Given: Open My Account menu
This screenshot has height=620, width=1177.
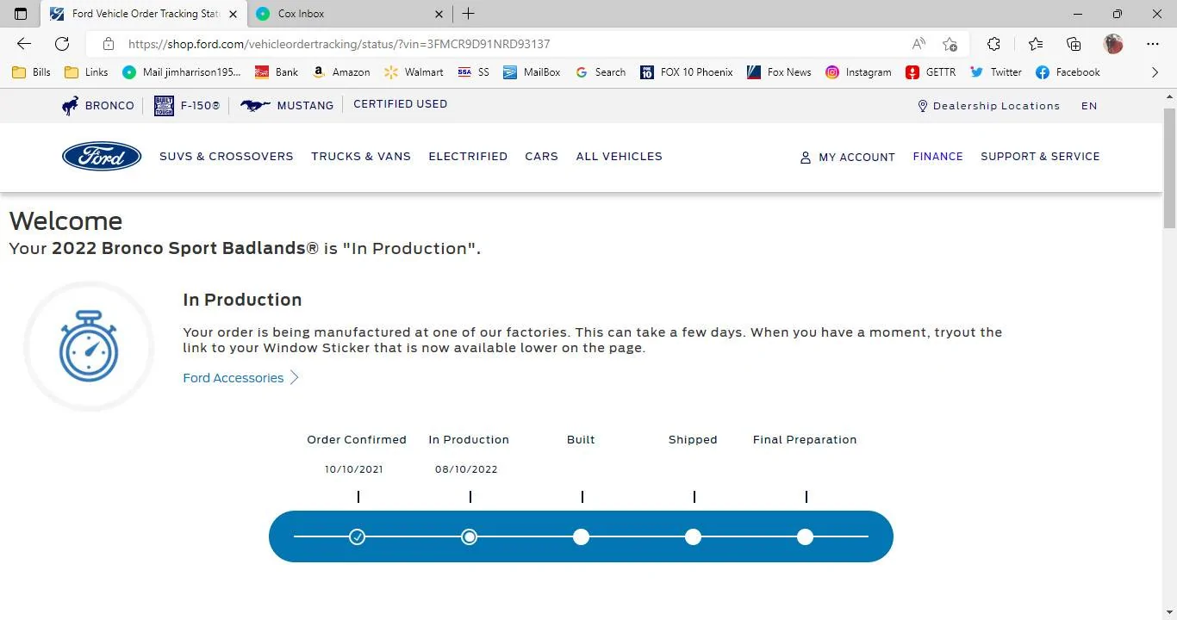Looking at the screenshot, I should [848, 157].
